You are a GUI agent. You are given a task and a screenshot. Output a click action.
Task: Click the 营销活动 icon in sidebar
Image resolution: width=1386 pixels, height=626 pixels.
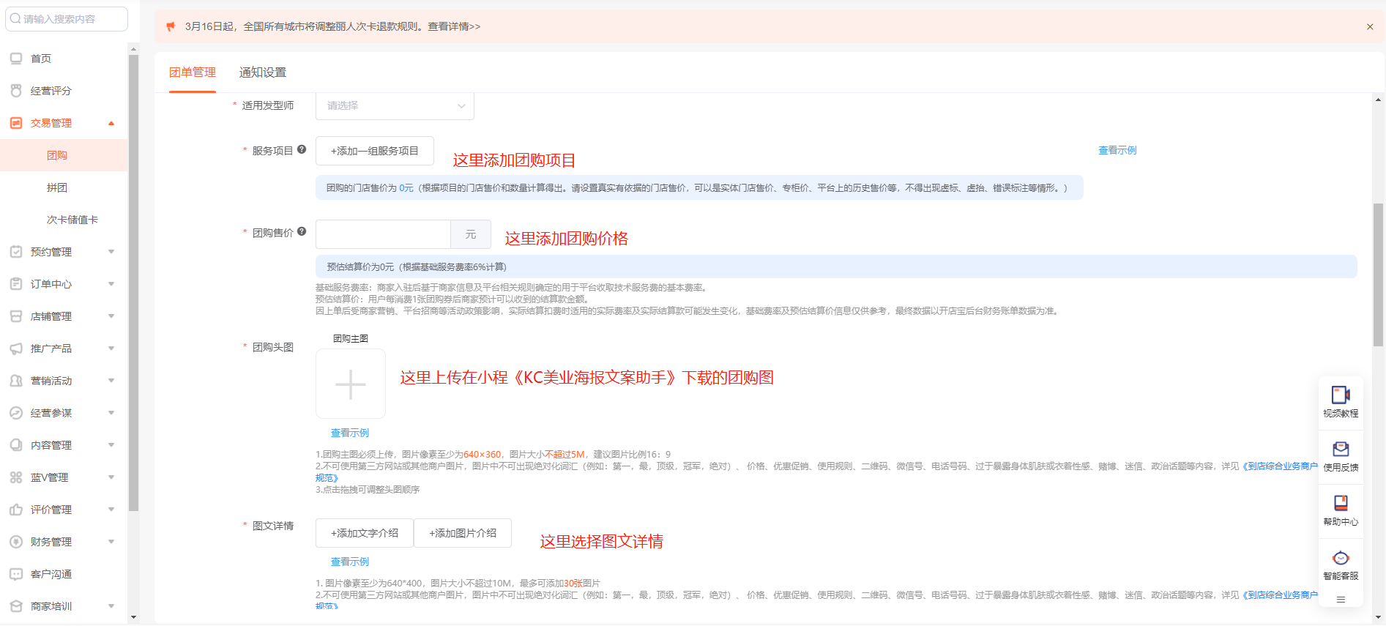pyautogui.click(x=16, y=381)
